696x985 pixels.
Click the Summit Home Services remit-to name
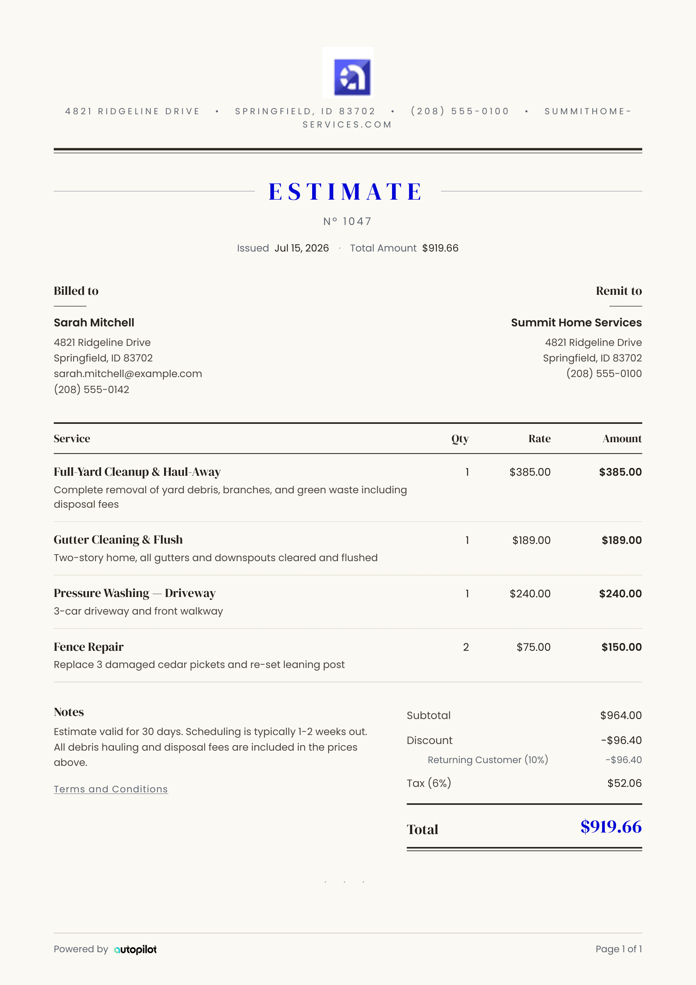pos(576,322)
